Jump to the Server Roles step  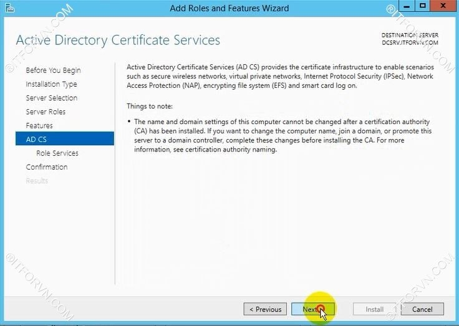46,112
